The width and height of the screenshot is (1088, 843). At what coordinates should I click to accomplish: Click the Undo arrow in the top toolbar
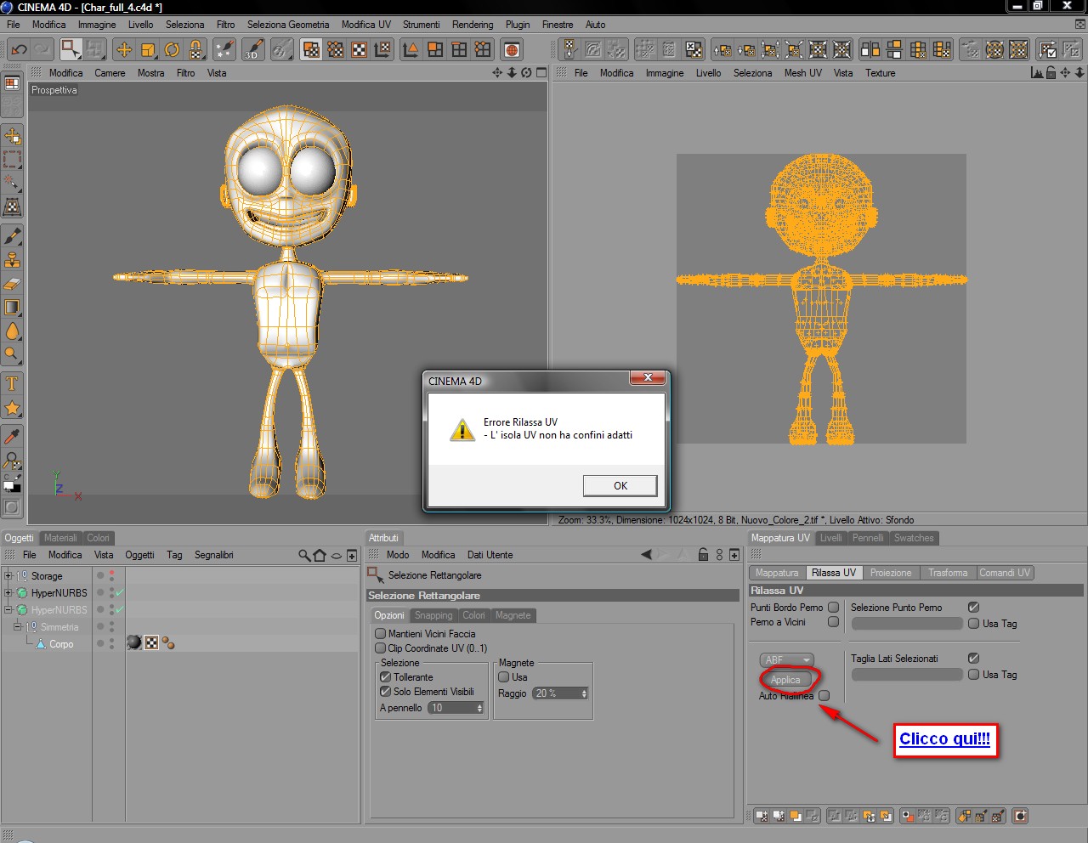19,49
